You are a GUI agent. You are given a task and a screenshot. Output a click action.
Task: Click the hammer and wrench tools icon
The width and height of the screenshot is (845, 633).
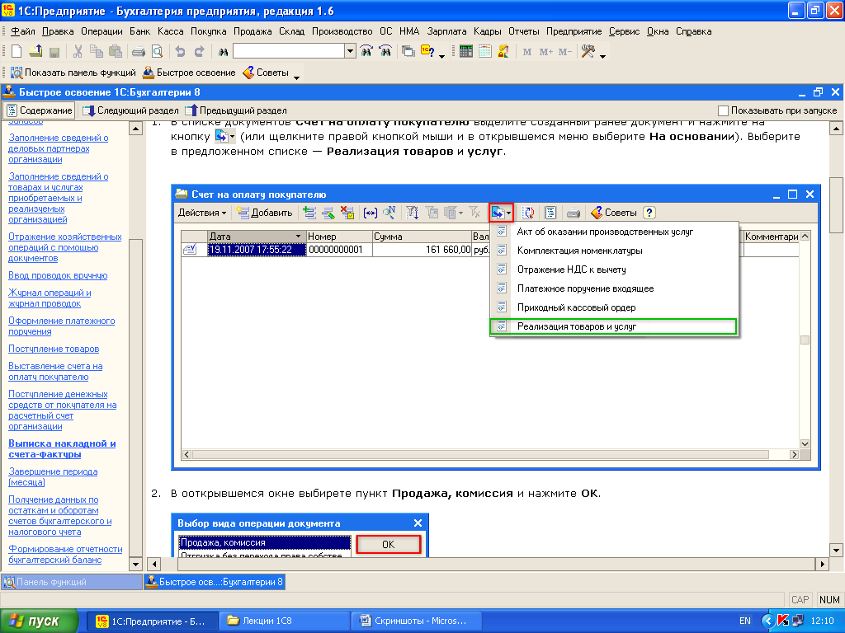click(588, 52)
